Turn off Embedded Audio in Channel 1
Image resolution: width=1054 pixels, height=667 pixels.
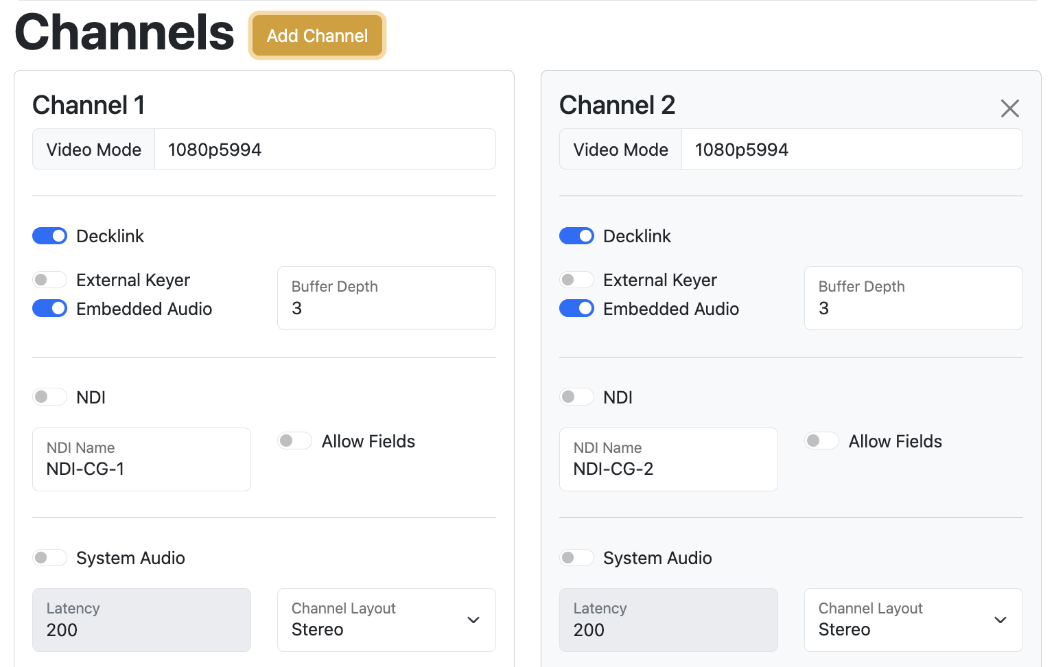pos(50,309)
